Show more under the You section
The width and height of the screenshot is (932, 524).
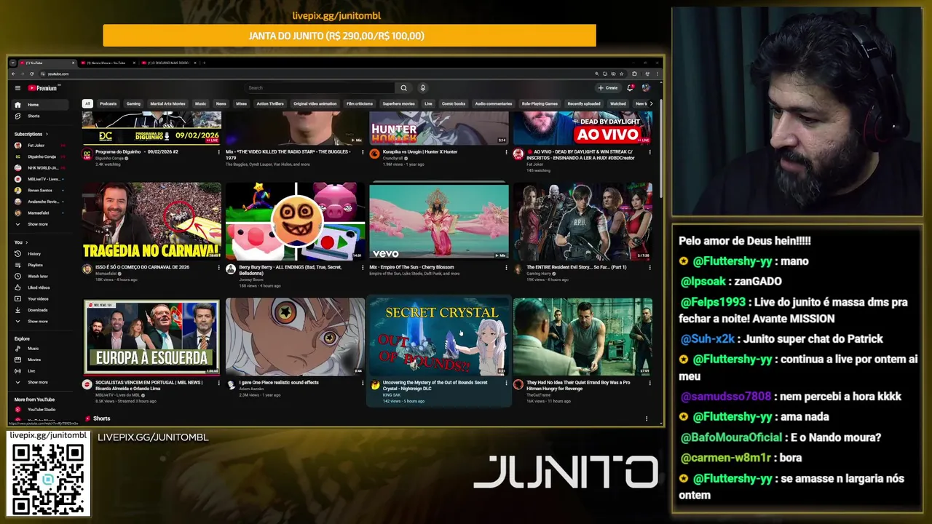pyautogui.click(x=39, y=321)
